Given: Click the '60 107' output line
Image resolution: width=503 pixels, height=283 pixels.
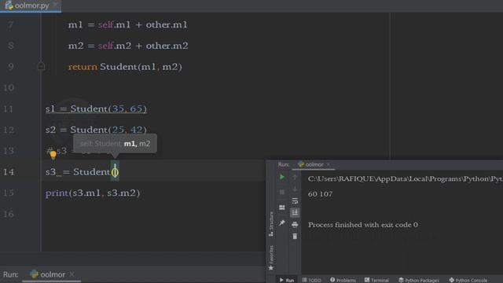Looking at the screenshot, I should coord(320,194).
